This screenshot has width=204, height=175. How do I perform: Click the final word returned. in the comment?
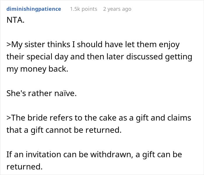(x=25, y=166)
